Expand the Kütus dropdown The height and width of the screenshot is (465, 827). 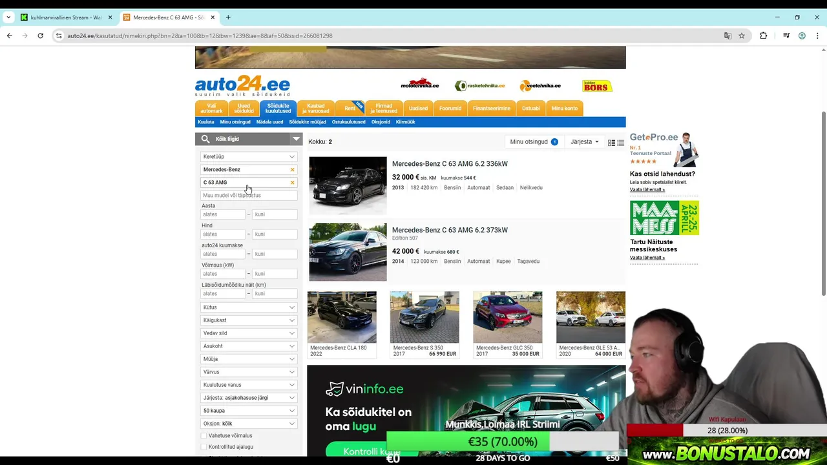(249, 307)
